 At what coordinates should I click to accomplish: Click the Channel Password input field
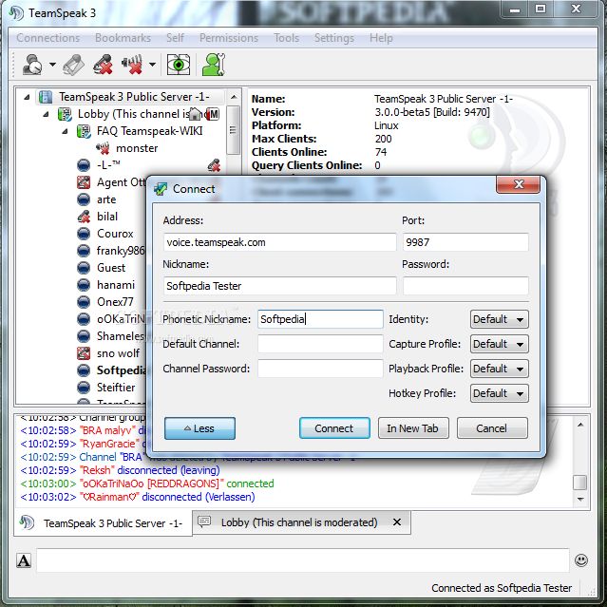pyautogui.click(x=320, y=369)
